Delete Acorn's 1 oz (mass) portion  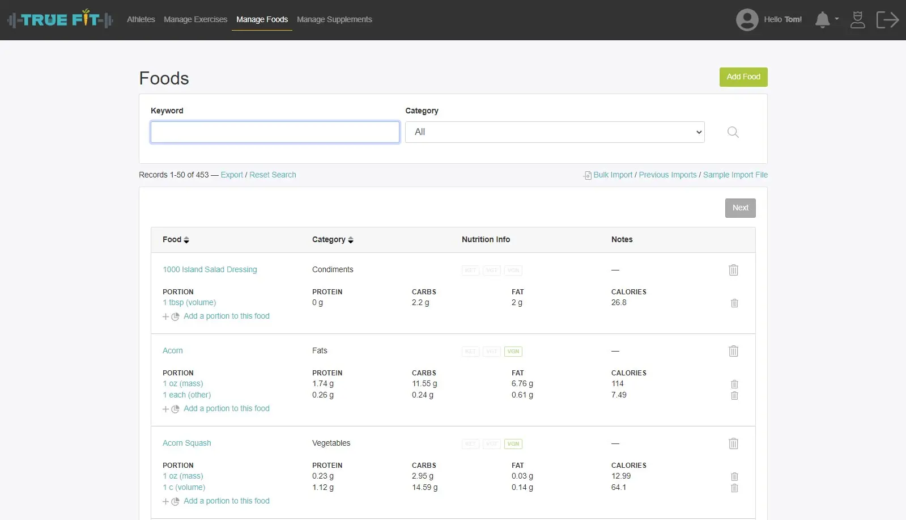[x=734, y=384]
